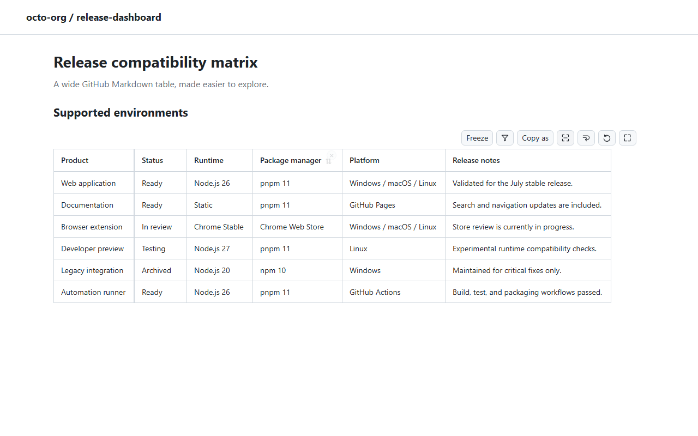Select the Developer preview cell

[x=94, y=249]
